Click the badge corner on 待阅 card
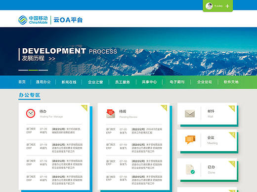Viewport: 257px width, 192px height. [164, 108]
